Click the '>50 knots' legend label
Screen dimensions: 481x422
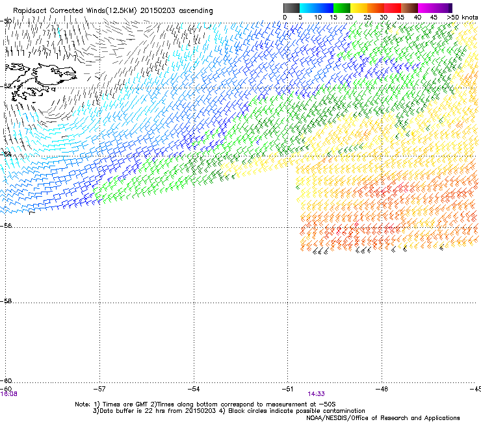462,18
